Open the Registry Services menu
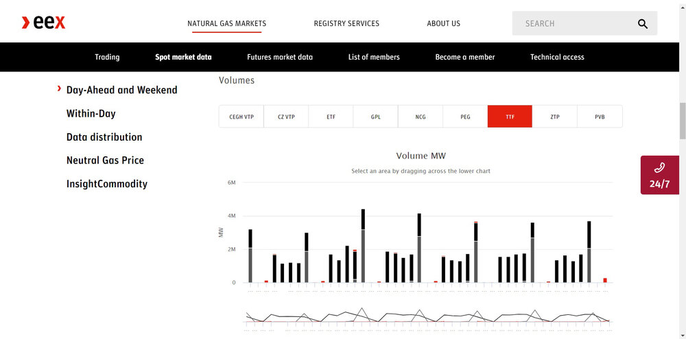The width and height of the screenshot is (686, 339). pyautogui.click(x=346, y=23)
